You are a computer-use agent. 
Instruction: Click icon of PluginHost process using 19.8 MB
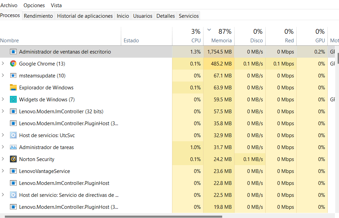[x=13, y=207]
